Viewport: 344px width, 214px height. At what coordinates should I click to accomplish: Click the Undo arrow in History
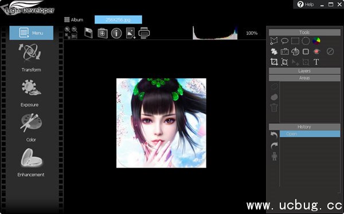pyautogui.click(x=274, y=134)
